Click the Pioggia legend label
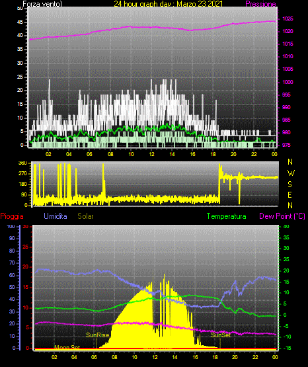Image resolution: width=308 pixels, height=367 pixels. tap(12, 216)
